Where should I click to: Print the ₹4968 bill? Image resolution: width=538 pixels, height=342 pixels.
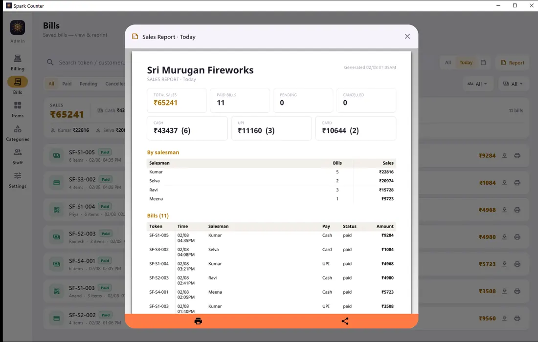click(517, 210)
